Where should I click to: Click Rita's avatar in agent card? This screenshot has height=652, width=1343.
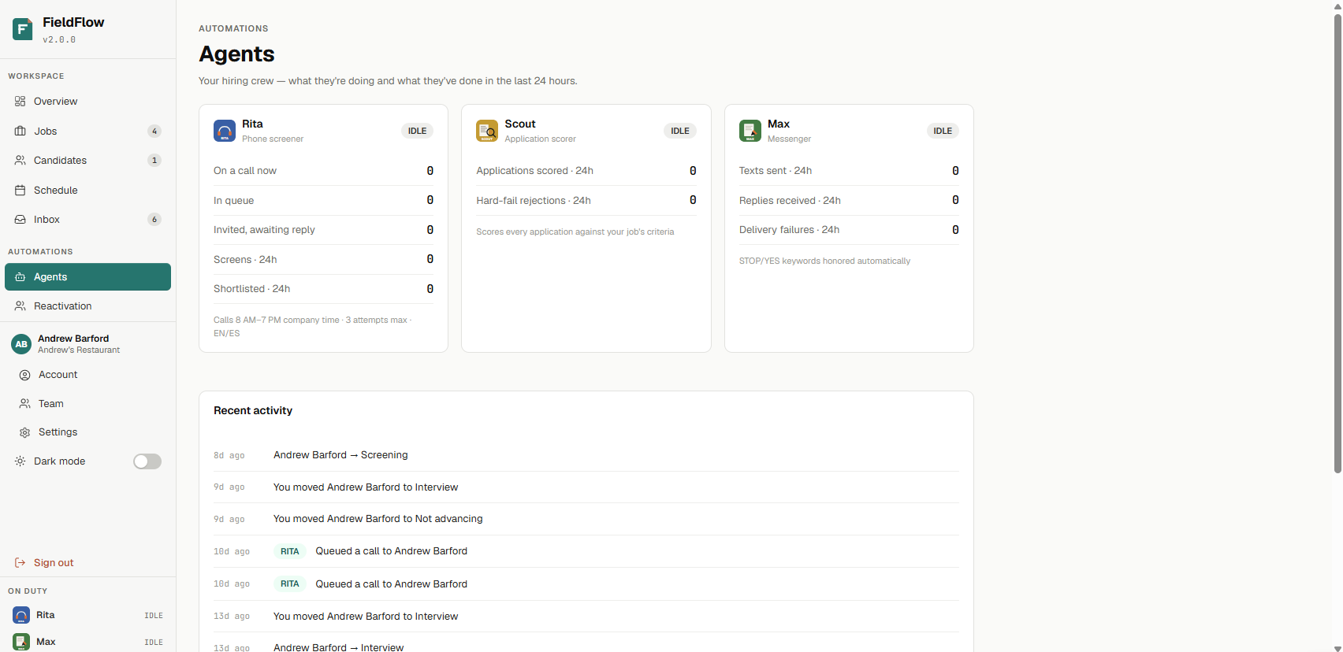point(225,131)
